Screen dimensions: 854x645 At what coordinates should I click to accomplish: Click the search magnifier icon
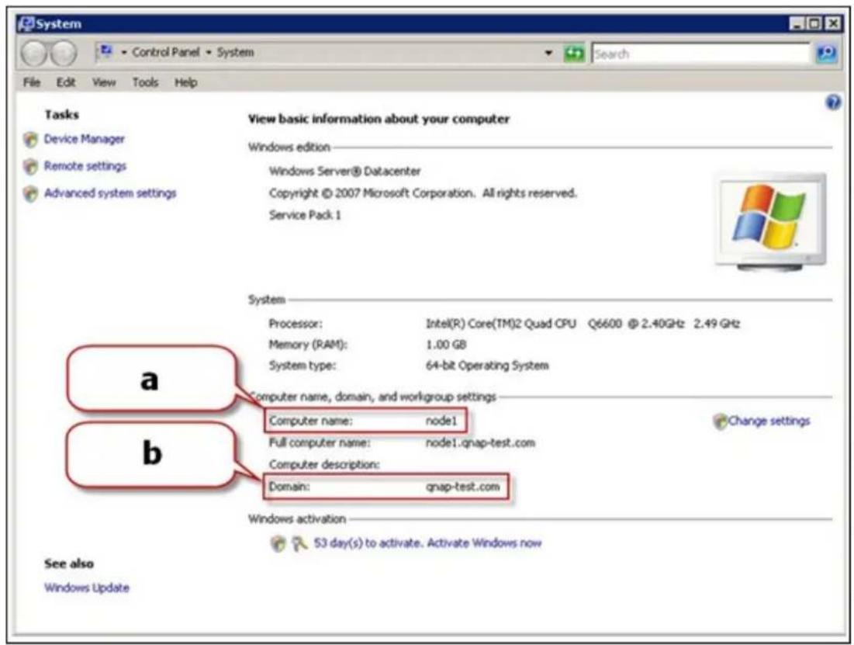(826, 54)
